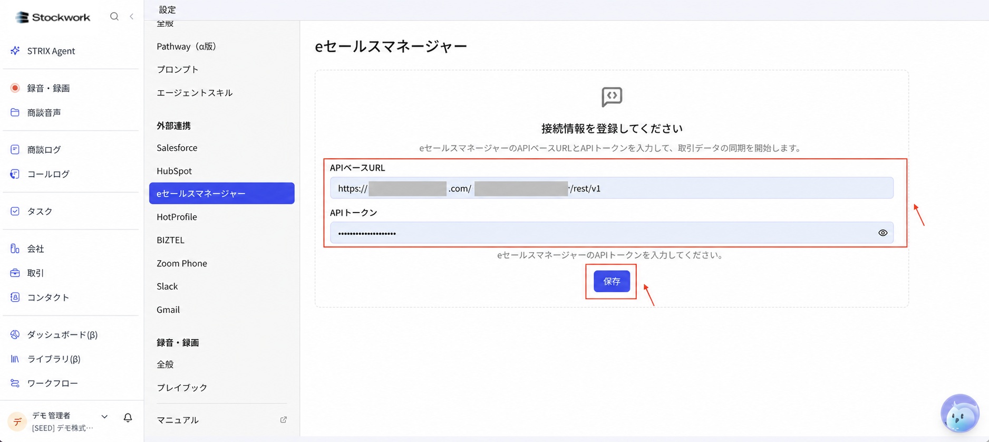Screen dimensions: 989x442
Task: Go to STRIX Agent
Action: point(51,51)
